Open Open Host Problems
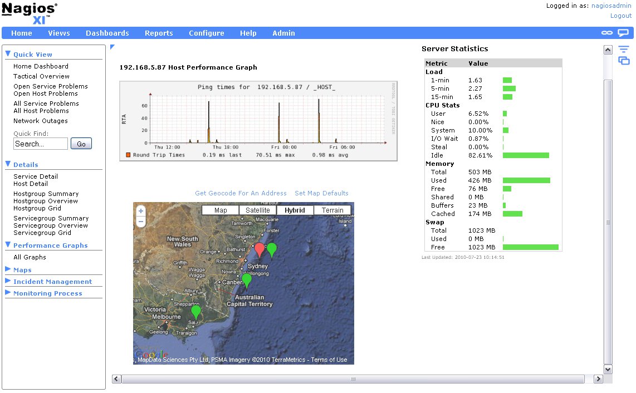This screenshot has height=393, width=636. click(x=46, y=94)
